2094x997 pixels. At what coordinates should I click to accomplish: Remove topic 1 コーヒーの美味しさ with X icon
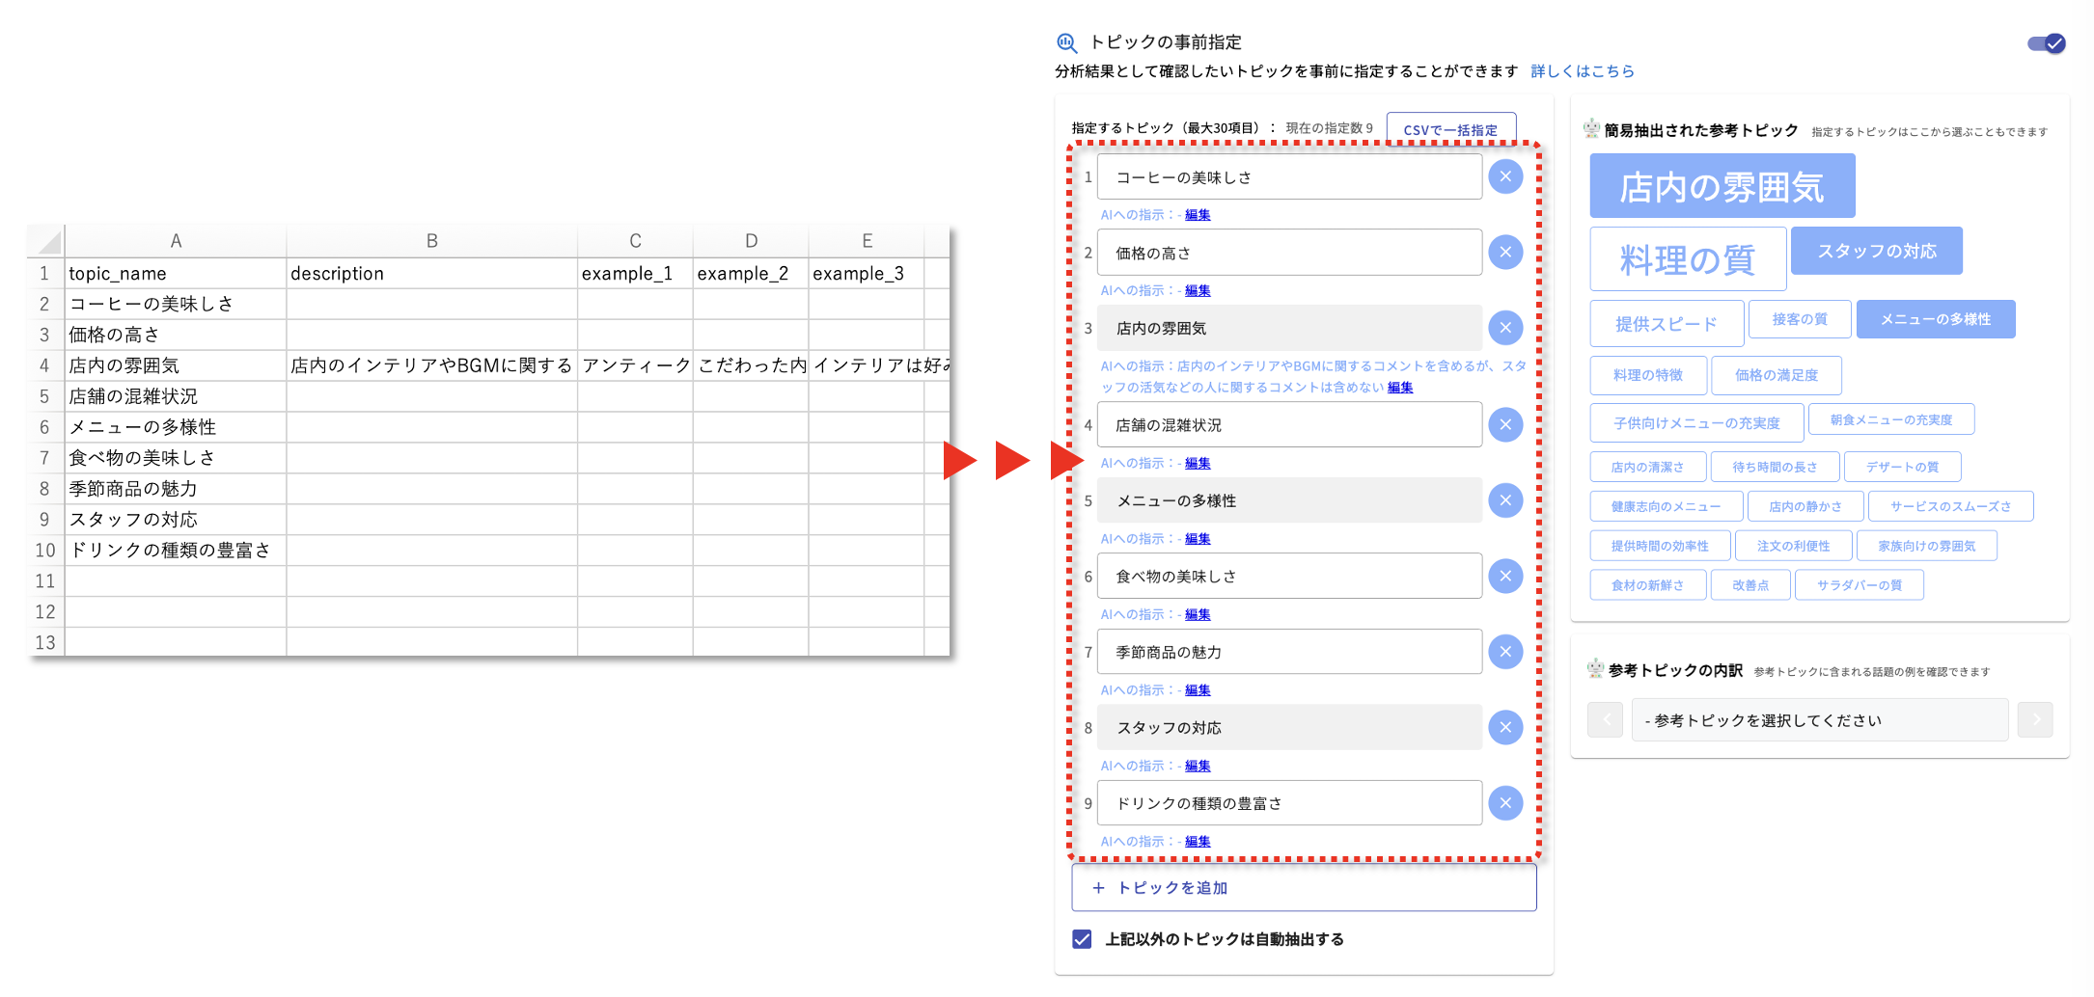(x=1504, y=177)
